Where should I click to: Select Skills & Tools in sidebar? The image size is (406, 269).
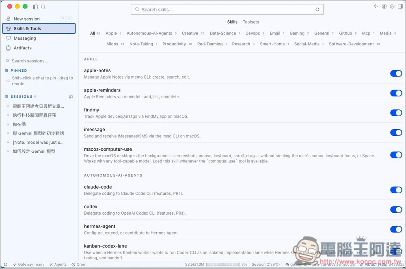[39, 28]
